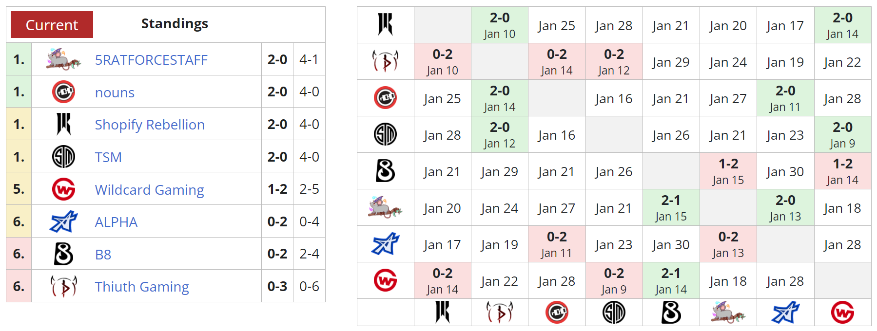The image size is (877, 331).
Task: Select the 2-0 Jan 9 result cell
Action: [x=842, y=135]
